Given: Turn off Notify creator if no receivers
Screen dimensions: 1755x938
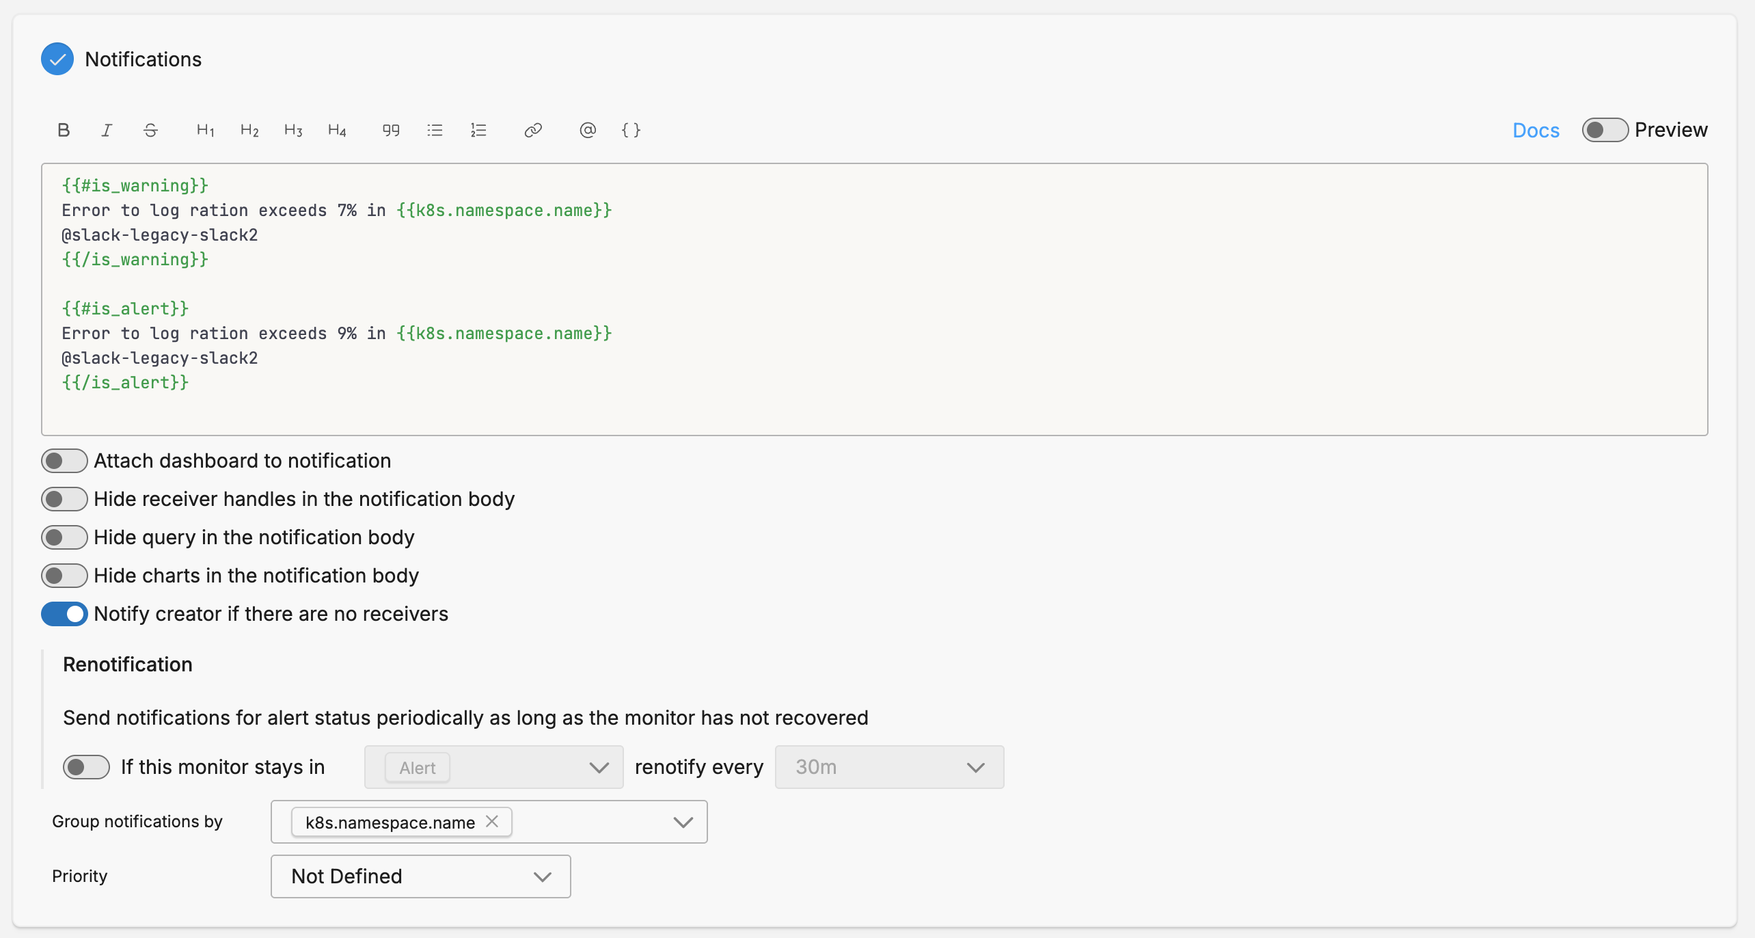Looking at the screenshot, I should [64, 614].
